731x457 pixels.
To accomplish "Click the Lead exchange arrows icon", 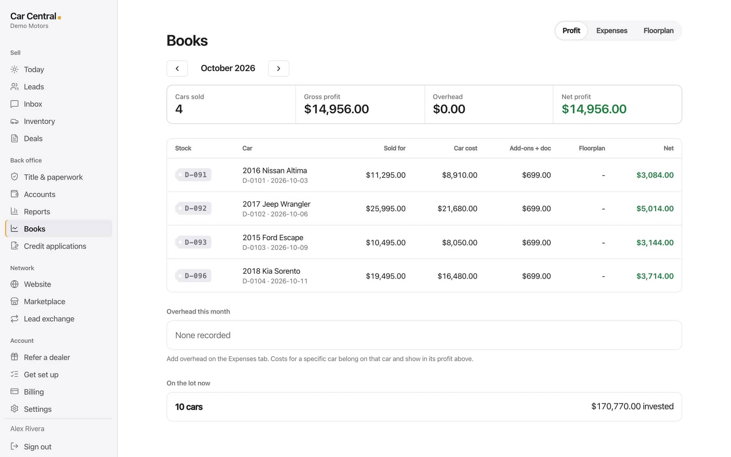I will tap(15, 318).
